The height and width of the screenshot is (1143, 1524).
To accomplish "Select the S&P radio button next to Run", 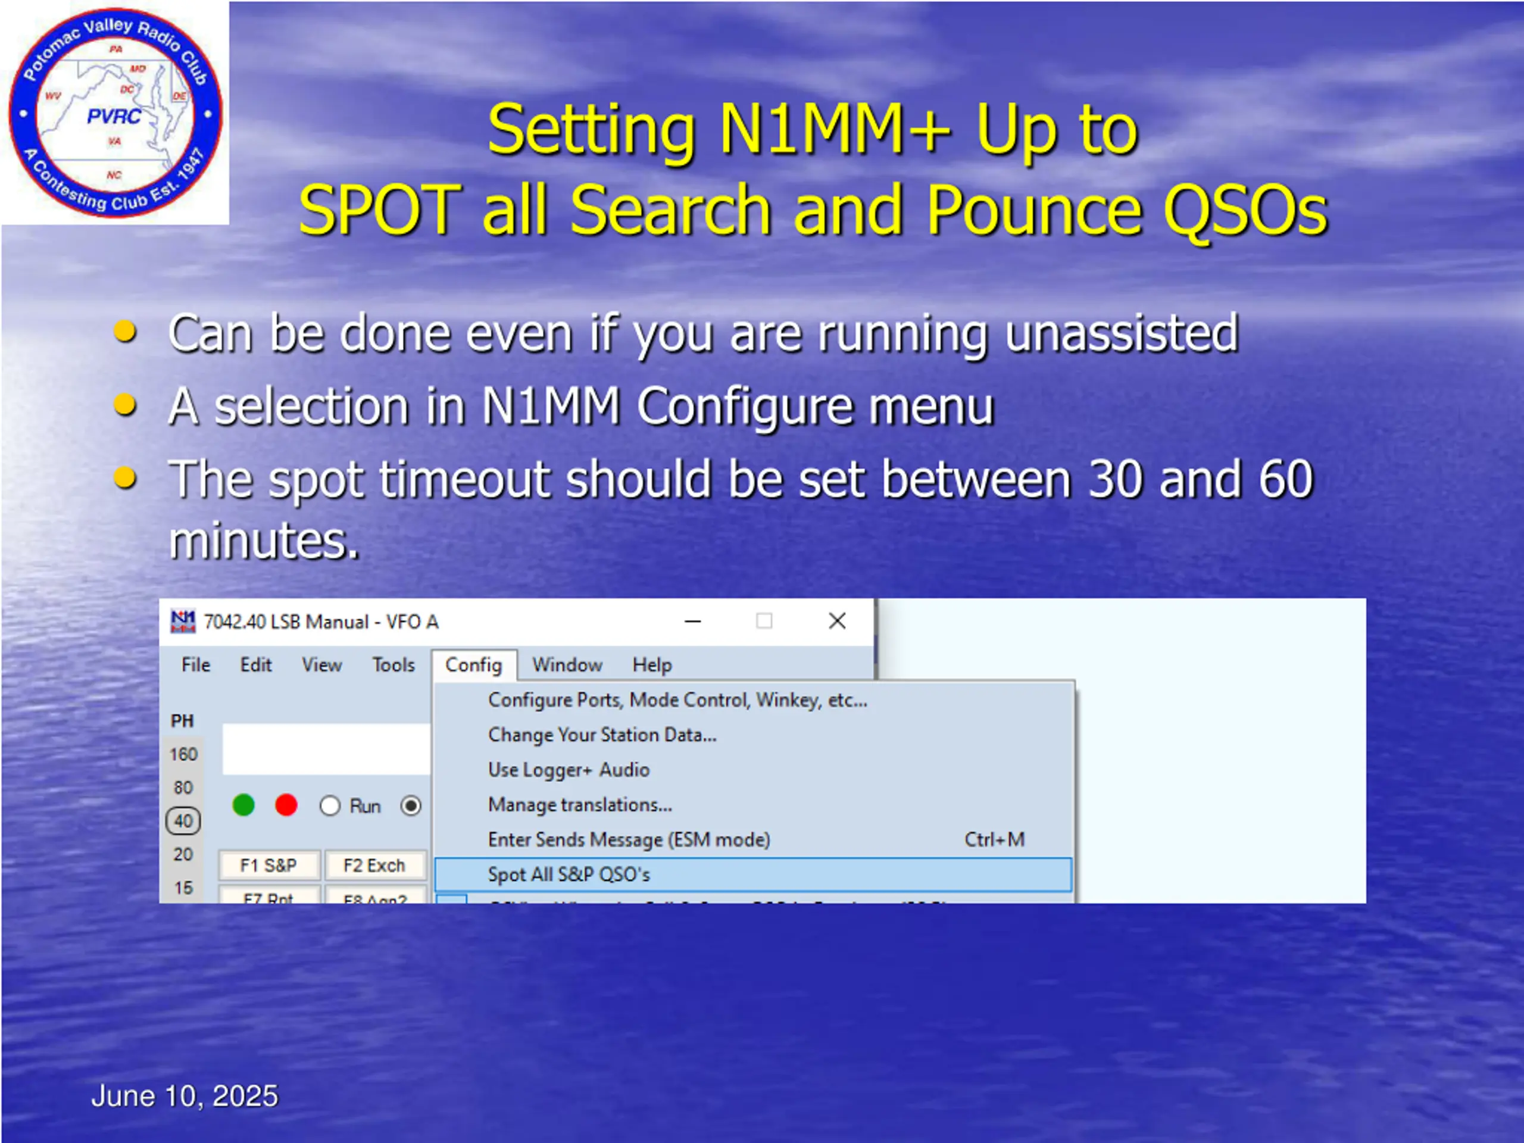I will (411, 805).
